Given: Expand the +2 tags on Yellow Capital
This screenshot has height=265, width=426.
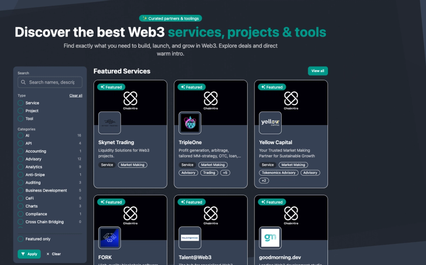Looking at the screenshot, I should (x=264, y=181).
